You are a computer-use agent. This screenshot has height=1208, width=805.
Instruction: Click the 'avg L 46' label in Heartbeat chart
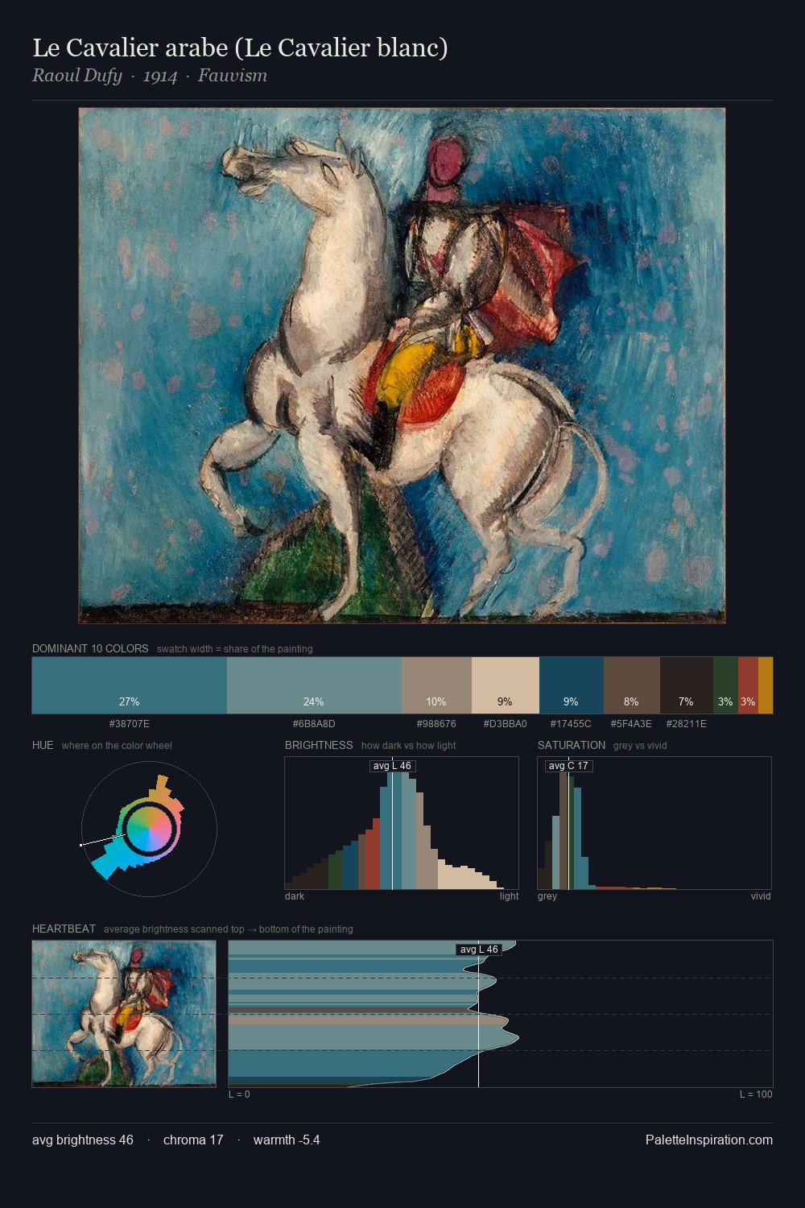(479, 949)
